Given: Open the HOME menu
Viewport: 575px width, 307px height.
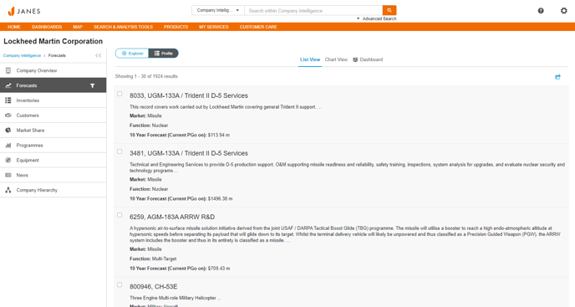Looking at the screenshot, I should [14, 27].
